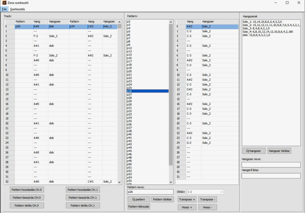Viewport: 305px width, 213px height.
Task: Open the File menu
Action: (x=4, y=9)
